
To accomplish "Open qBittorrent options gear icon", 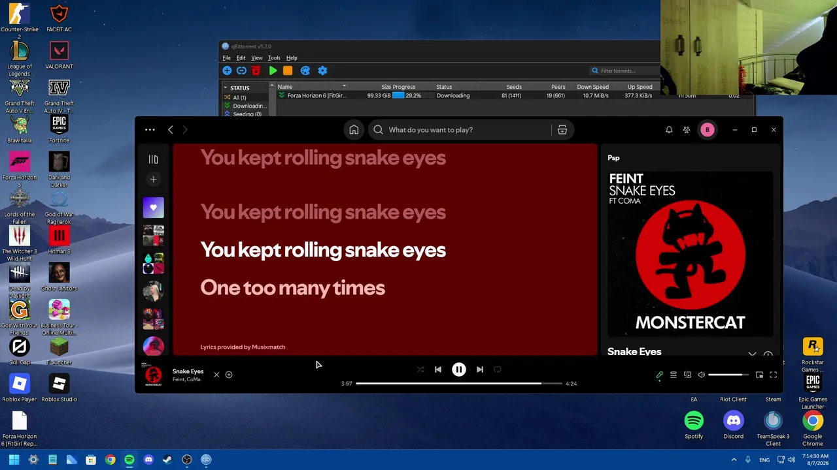I will (322, 70).
